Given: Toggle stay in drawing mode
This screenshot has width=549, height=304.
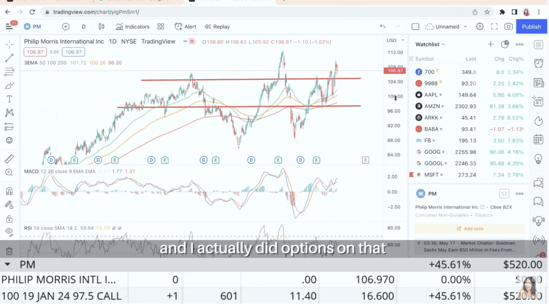Looking at the screenshot, I should pos(10,204).
